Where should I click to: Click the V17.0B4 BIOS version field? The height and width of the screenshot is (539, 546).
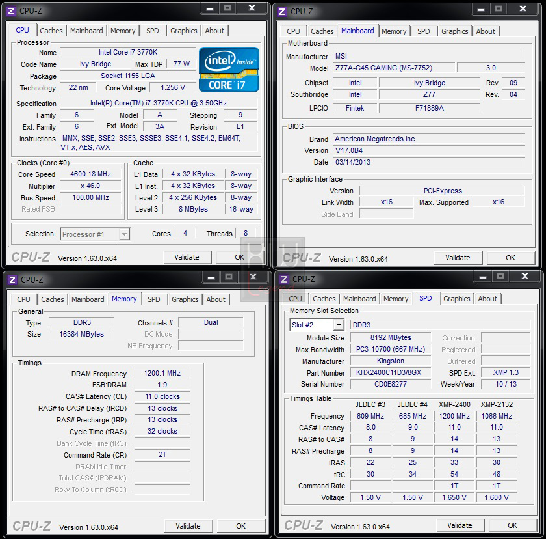coord(428,150)
